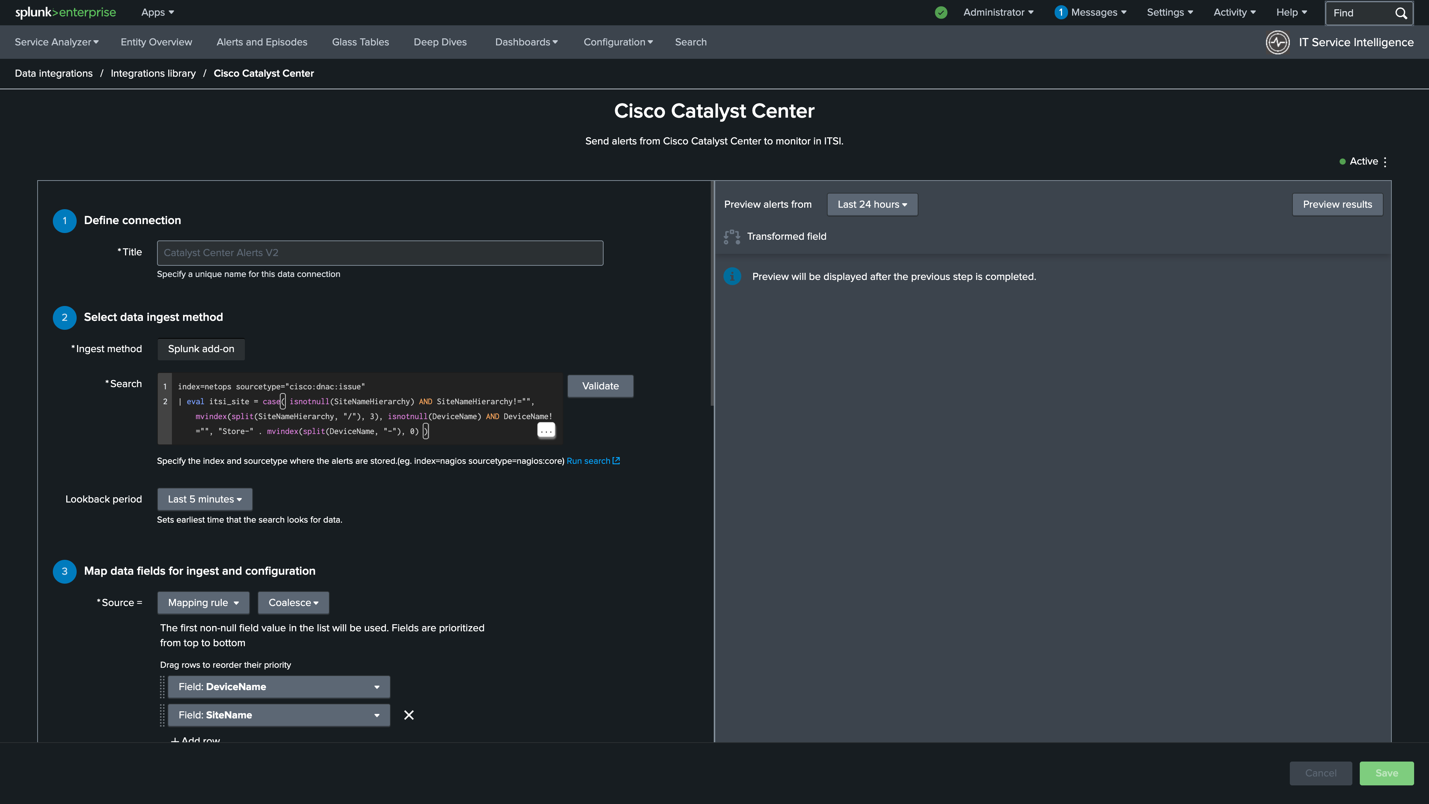Viewport: 1429px width, 804px height.
Task: Click the Splunk add-on ingest method button
Action: [201, 349]
